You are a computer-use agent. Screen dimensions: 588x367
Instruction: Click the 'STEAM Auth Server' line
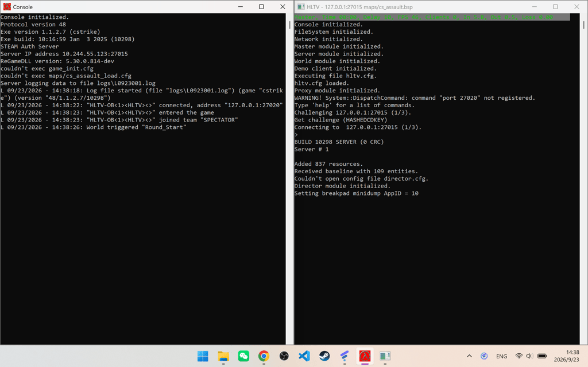coord(30,46)
